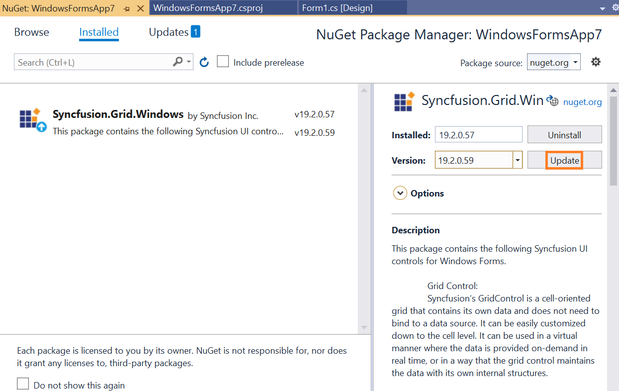The width and height of the screenshot is (619, 391).
Task: Click the search magnifier icon
Action: pos(178,62)
